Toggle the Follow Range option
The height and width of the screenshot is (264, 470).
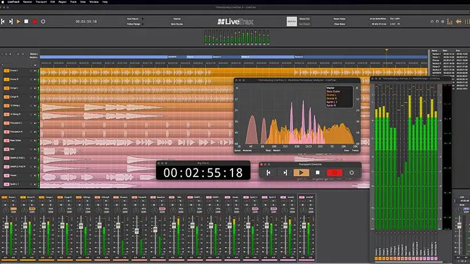pos(133,24)
